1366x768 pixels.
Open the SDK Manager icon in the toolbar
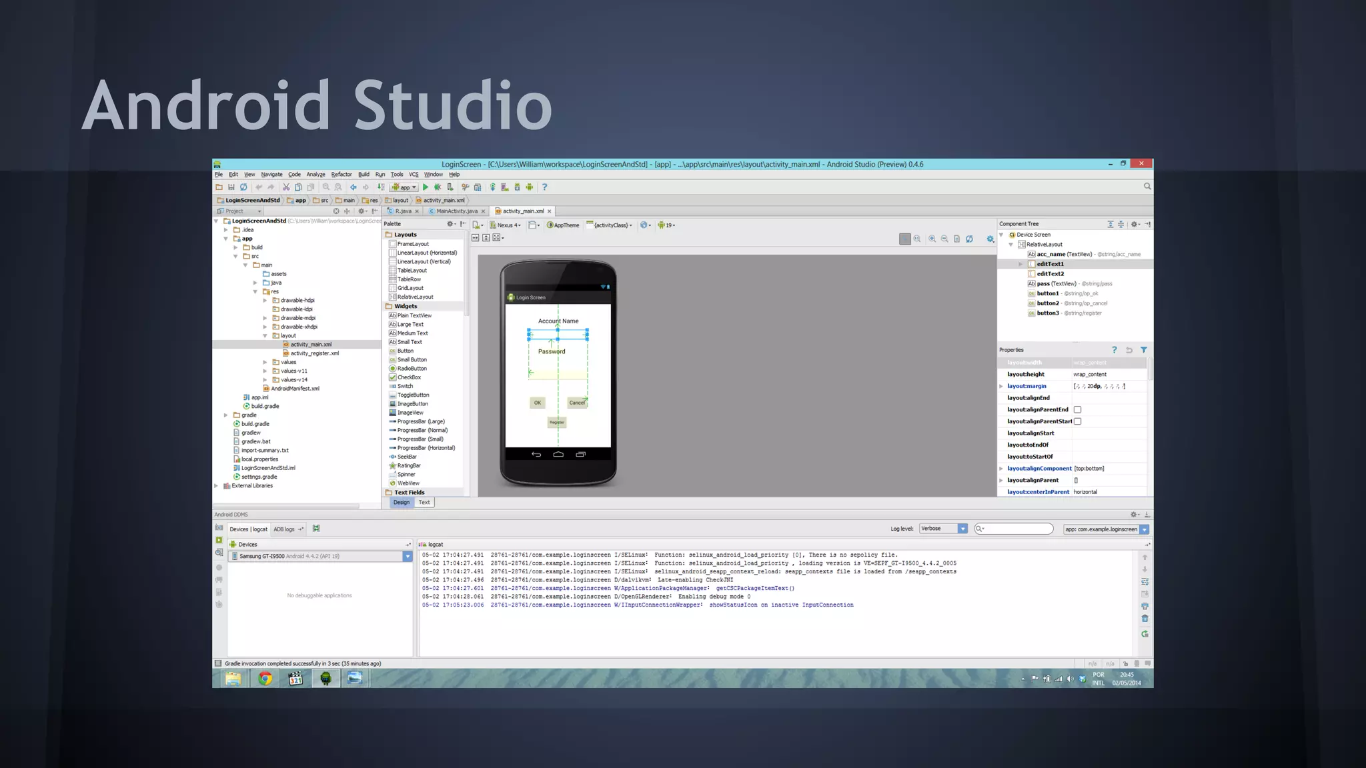[517, 187]
